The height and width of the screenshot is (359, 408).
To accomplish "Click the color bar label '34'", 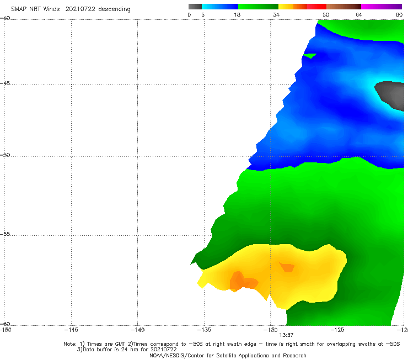I will [276, 14].
